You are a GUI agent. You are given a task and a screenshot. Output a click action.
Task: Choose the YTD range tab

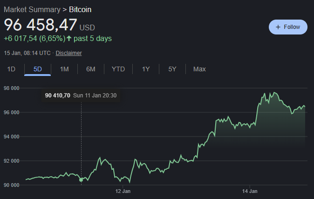118,69
